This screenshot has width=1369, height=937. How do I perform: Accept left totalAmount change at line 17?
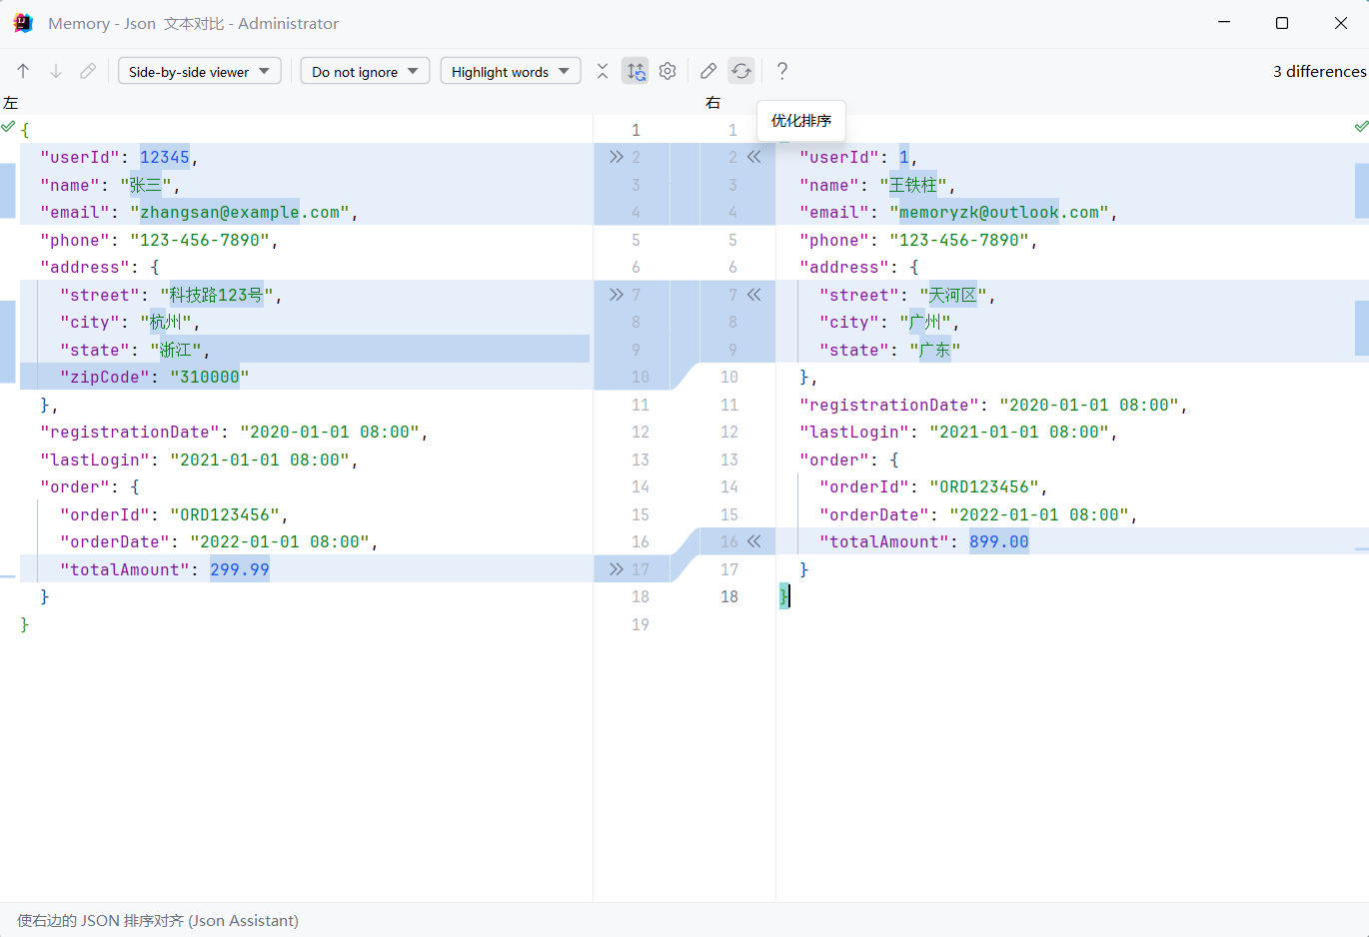pyautogui.click(x=616, y=569)
